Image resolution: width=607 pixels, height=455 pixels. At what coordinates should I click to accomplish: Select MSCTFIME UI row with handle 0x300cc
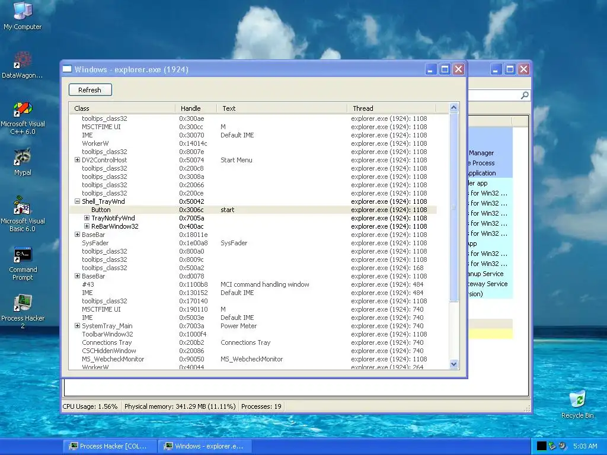click(x=253, y=127)
